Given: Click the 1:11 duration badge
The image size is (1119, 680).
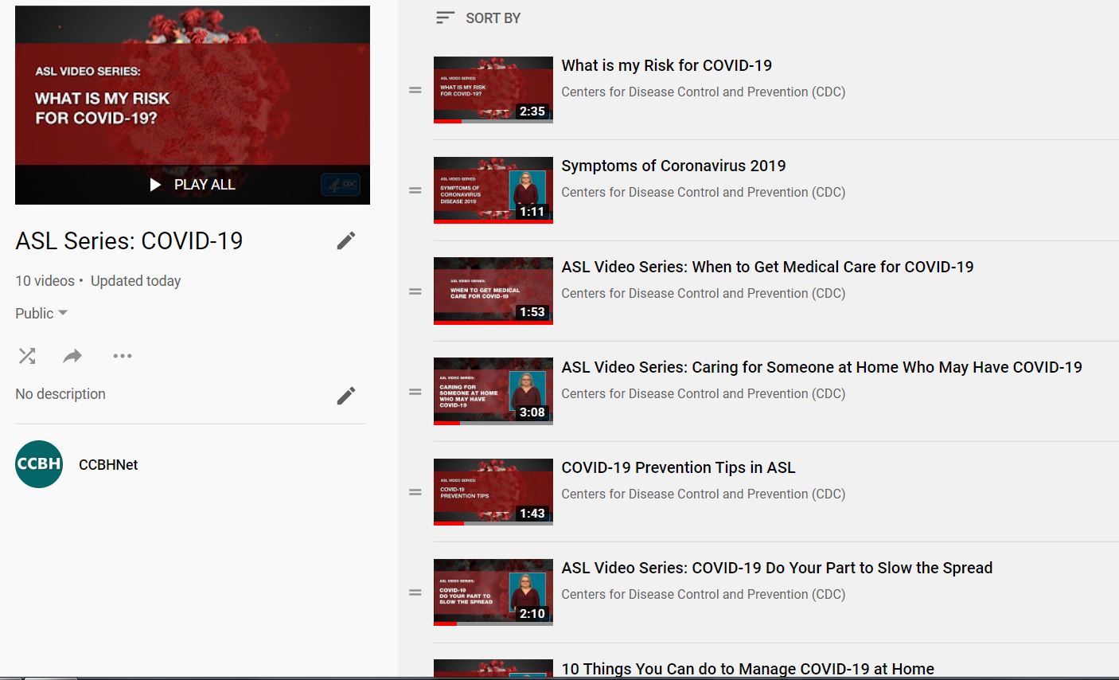Looking at the screenshot, I should [532, 212].
